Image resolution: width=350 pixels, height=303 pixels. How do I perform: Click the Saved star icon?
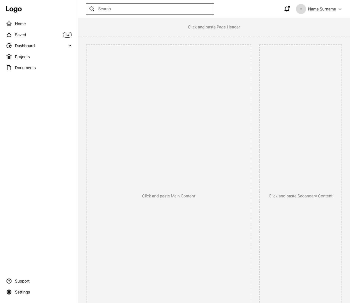(9, 35)
